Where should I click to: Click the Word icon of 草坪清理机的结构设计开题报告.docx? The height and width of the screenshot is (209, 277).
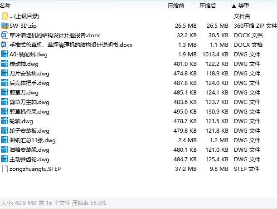coord(5,35)
